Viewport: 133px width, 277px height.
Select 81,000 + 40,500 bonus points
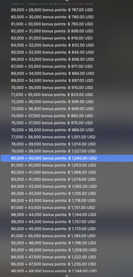pos(67,165)
